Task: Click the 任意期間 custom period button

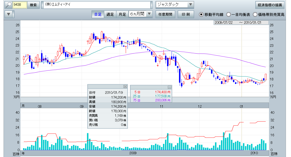Action: click(165, 14)
